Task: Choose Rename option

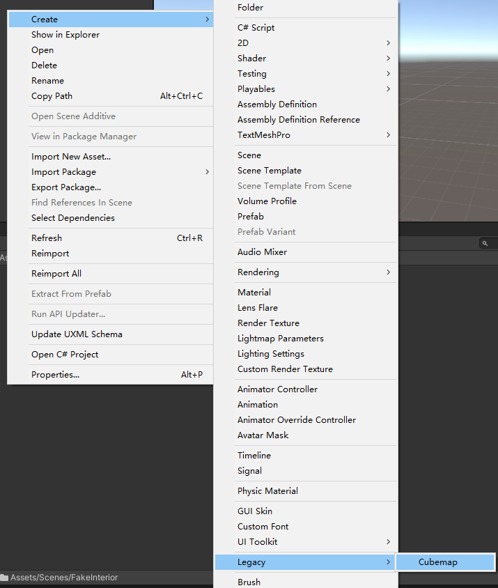Action: (x=111, y=81)
